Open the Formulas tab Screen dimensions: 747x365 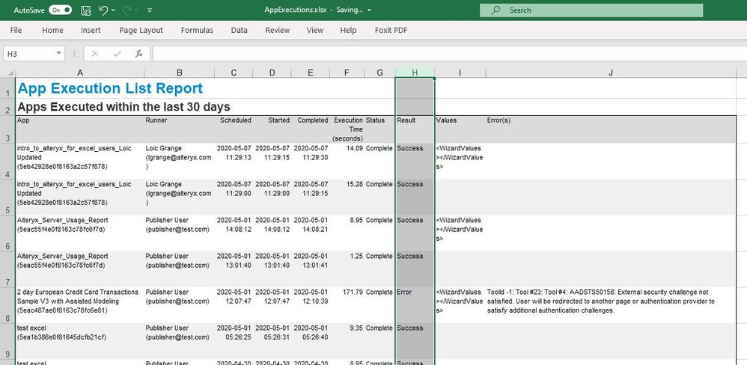tap(198, 30)
